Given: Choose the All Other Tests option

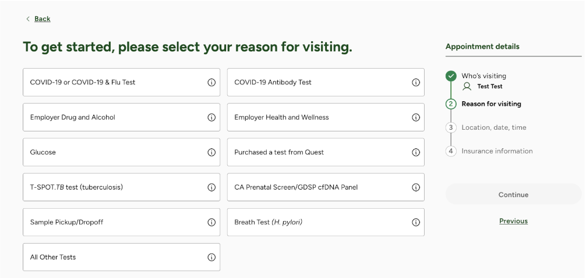Looking at the screenshot, I should click(122, 257).
